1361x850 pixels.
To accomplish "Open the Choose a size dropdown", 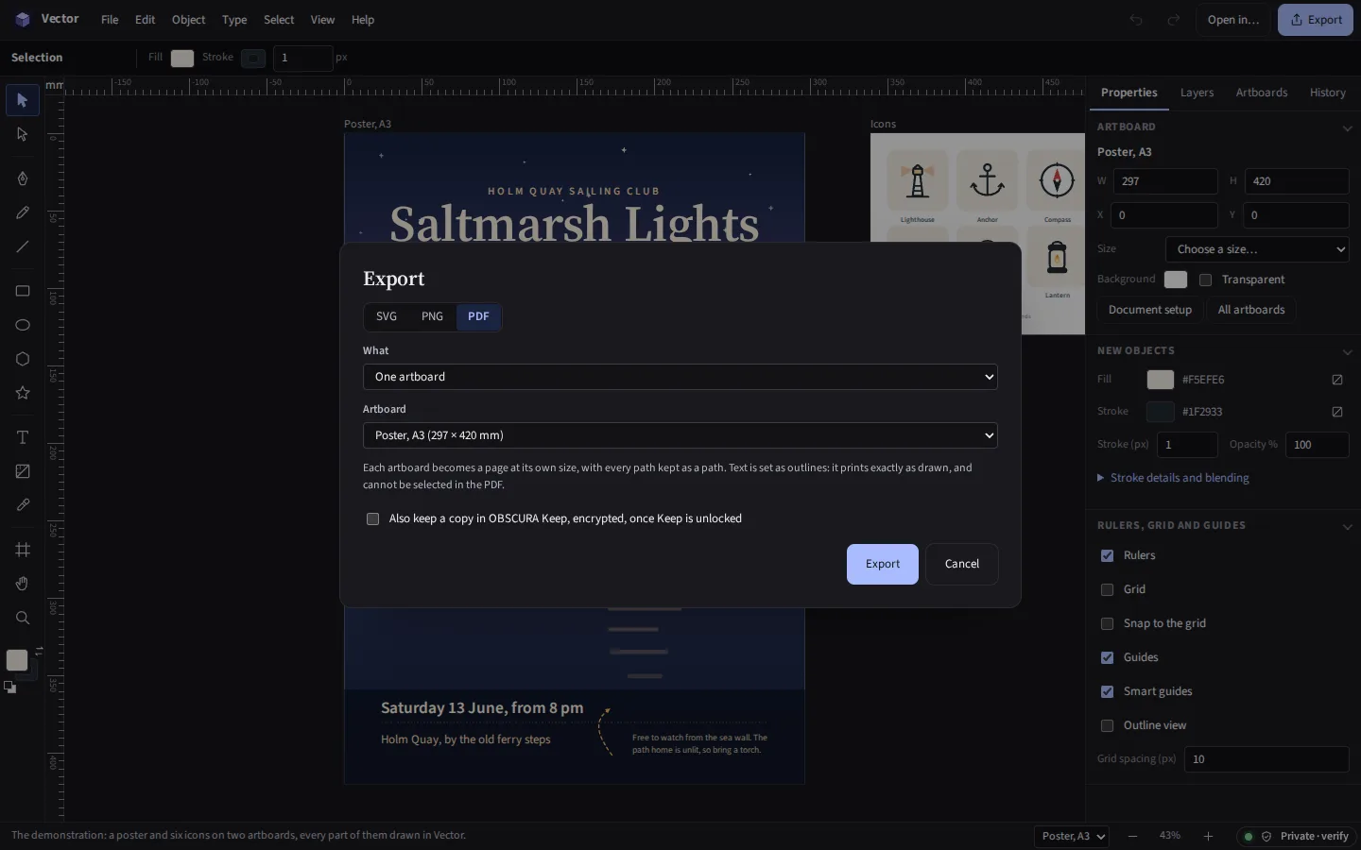I will click(x=1257, y=249).
